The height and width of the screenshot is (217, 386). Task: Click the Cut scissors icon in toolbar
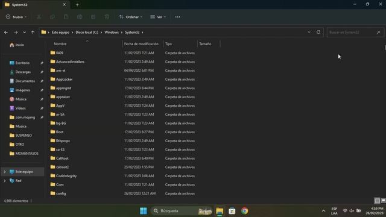click(x=39, y=17)
